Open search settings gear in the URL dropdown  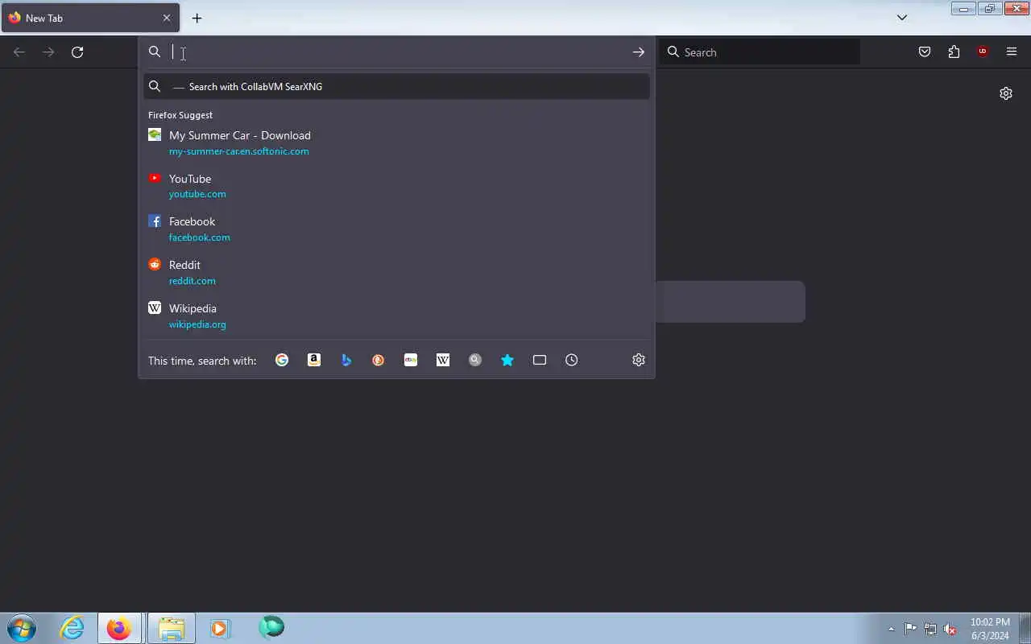tap(639, 360)
